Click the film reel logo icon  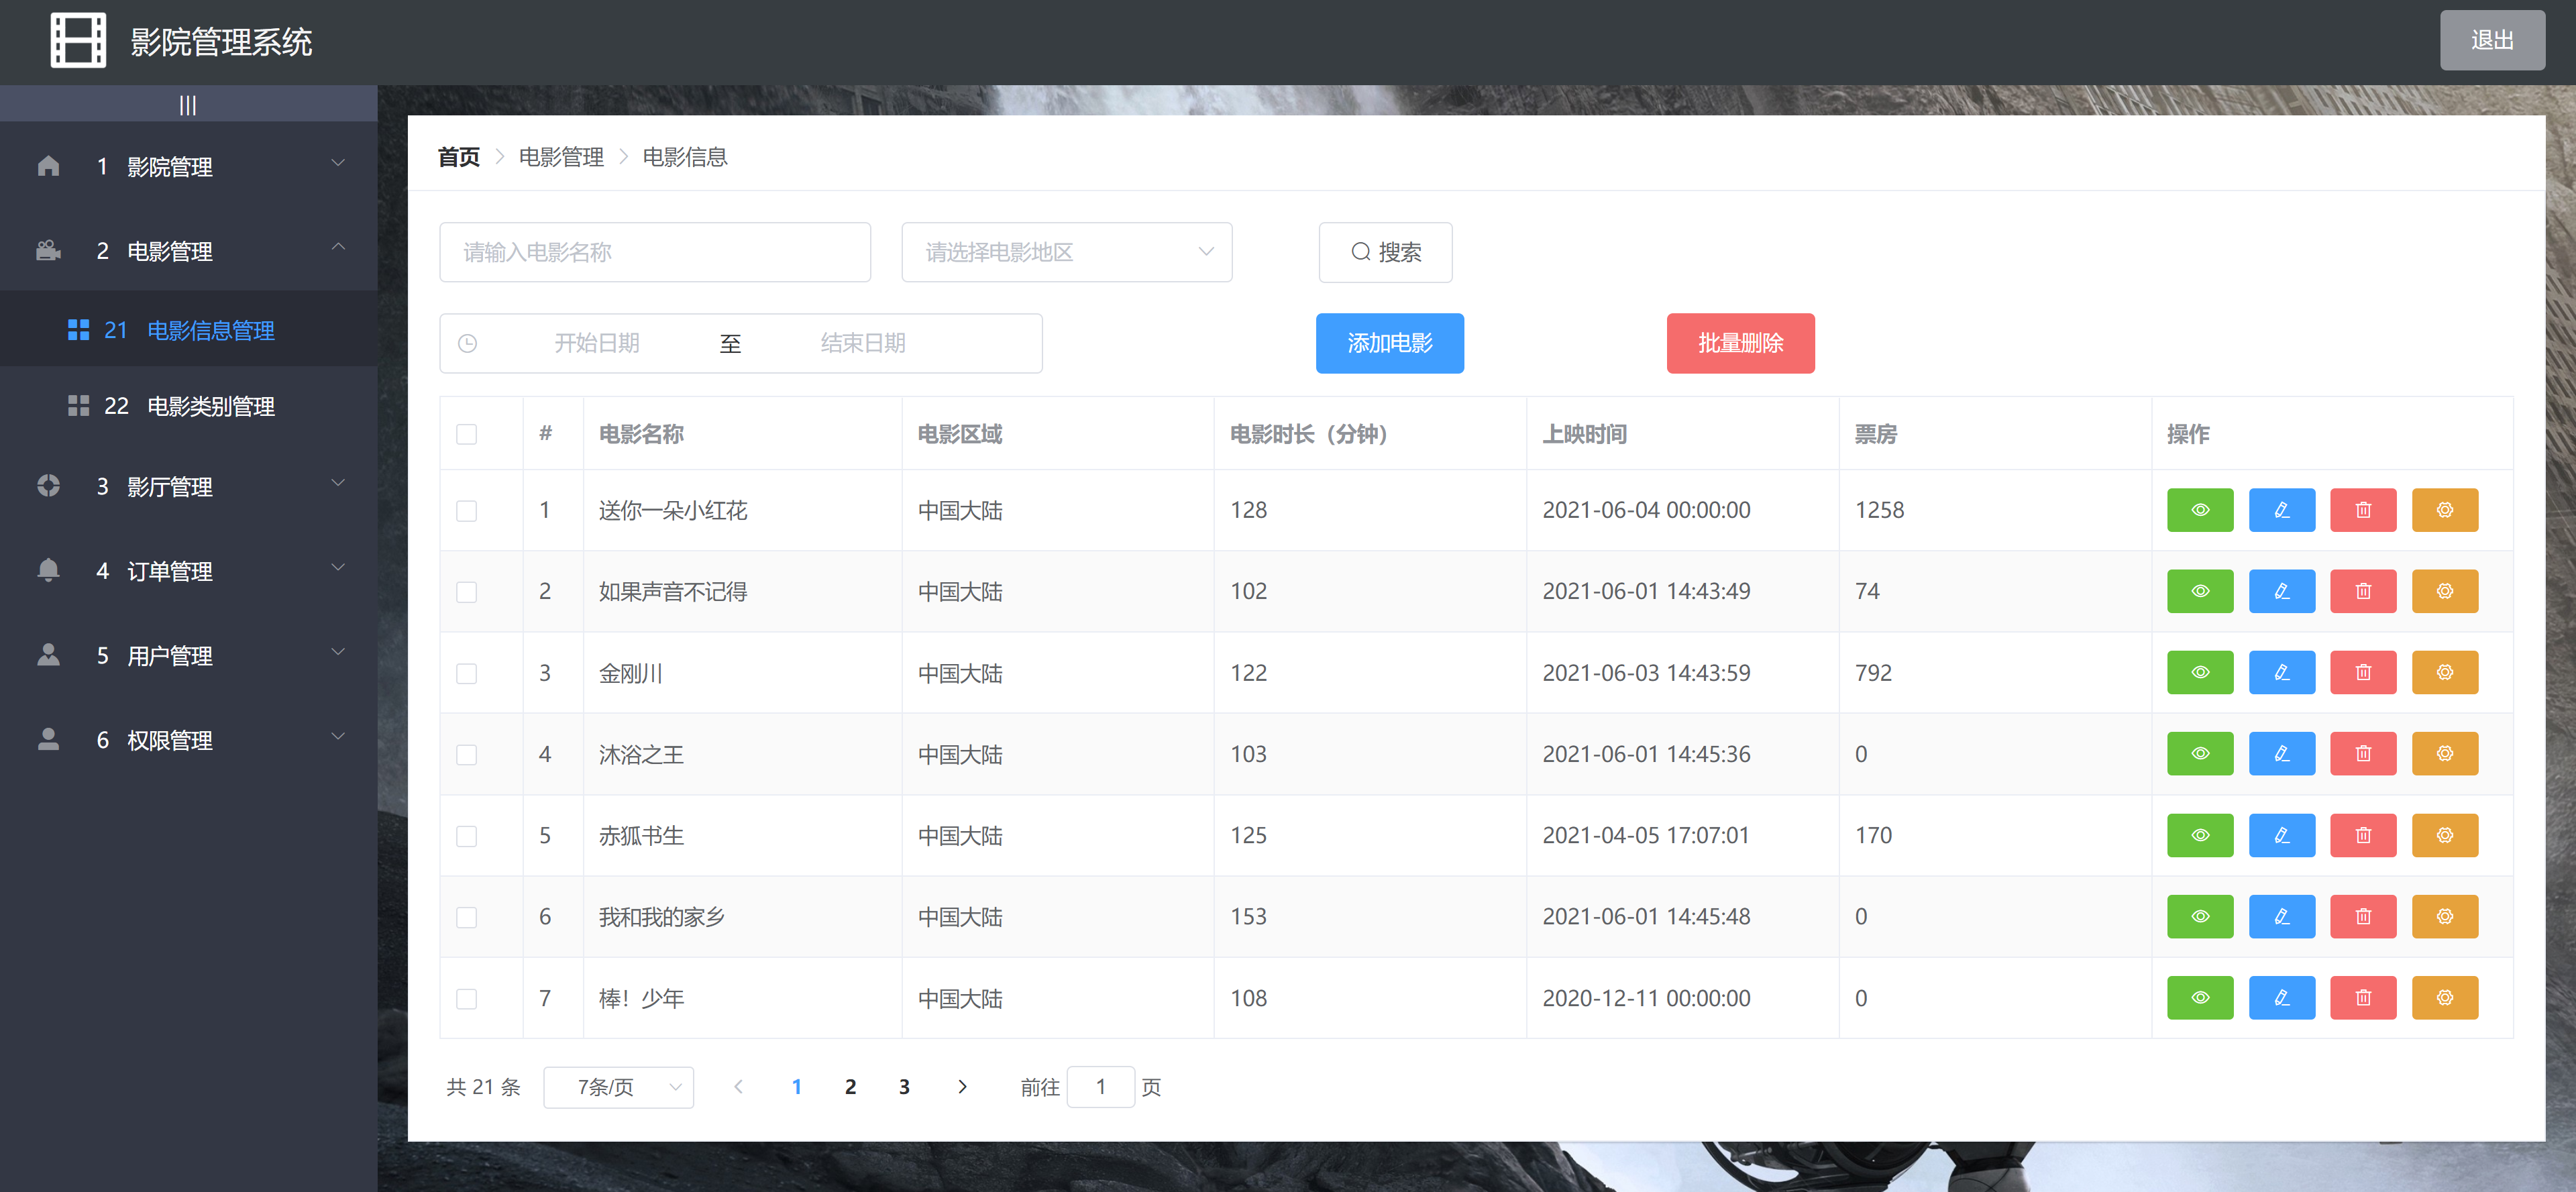[x=78, y=41]
